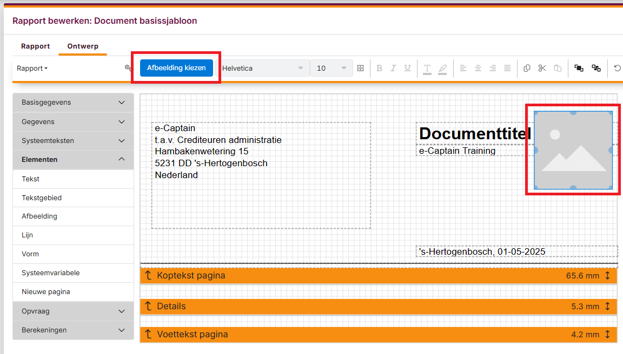This screenshot has height=354, width=623.
Task: Expand the Systeemteksten section
Action: coord(73,141)
